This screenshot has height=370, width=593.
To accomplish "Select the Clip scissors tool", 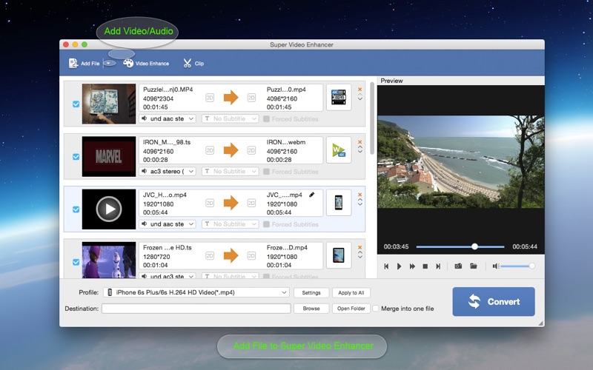I will [x=188, y=64].
